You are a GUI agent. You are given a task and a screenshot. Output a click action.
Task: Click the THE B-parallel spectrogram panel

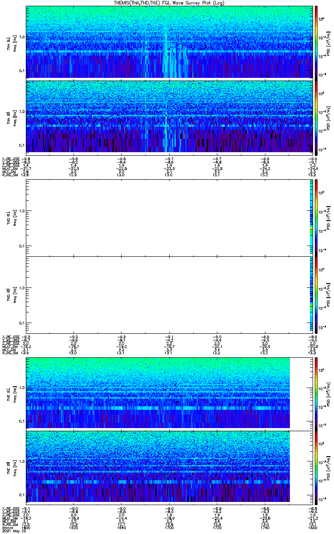pos(169,467)
